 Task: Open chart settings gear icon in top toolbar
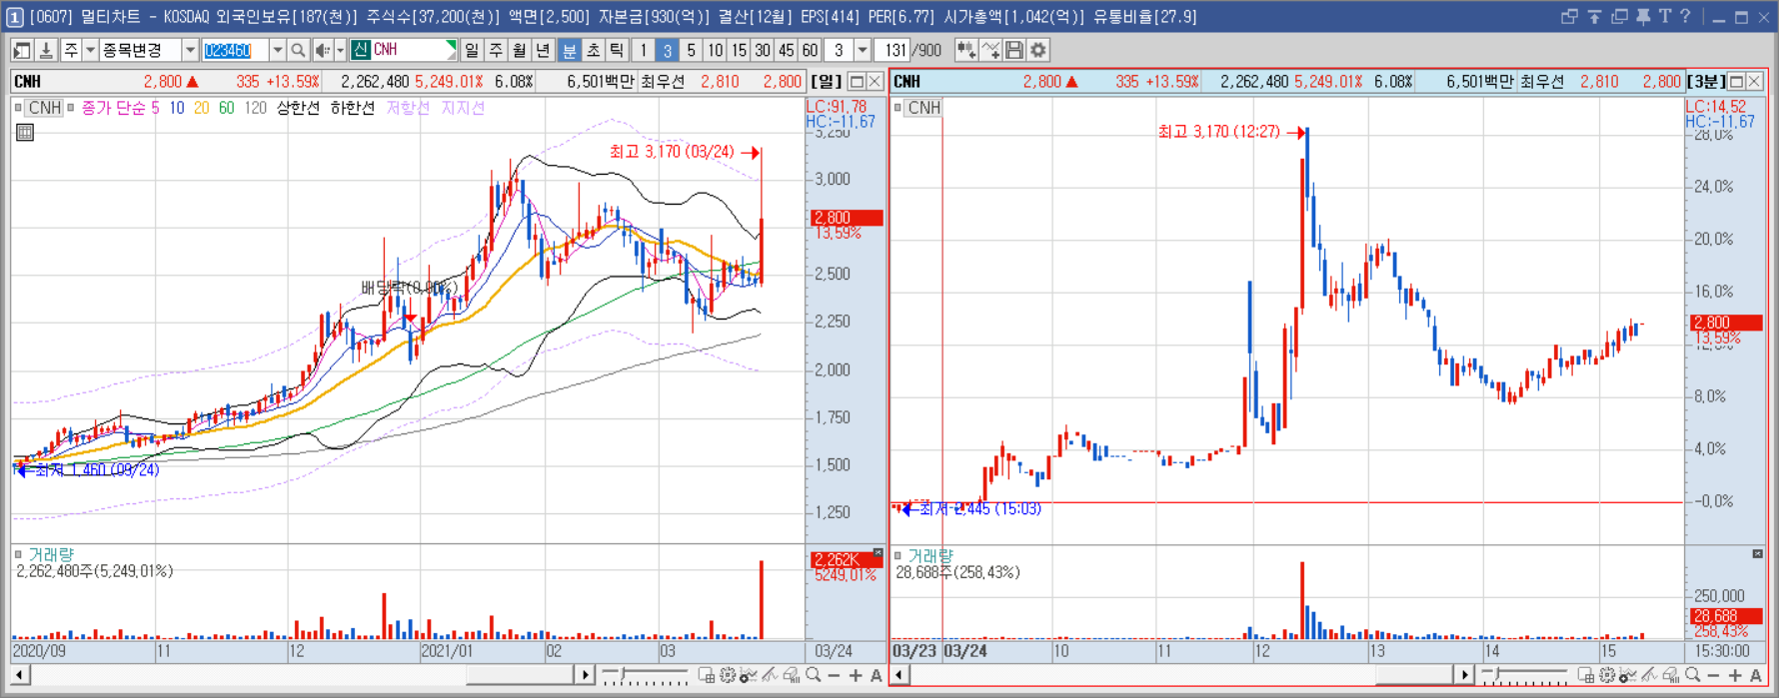(1038, 50)
